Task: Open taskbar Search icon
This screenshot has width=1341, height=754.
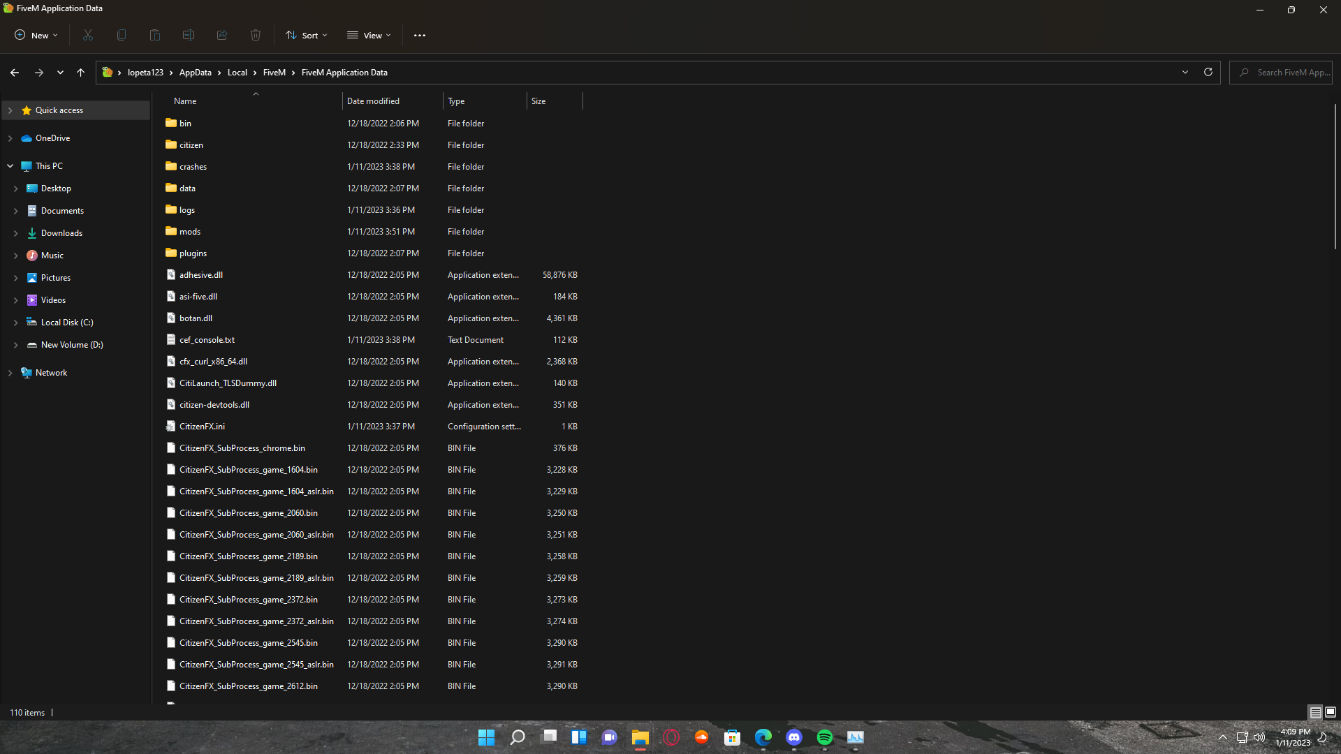Action: pyautogui.click(x=518, y=737)
